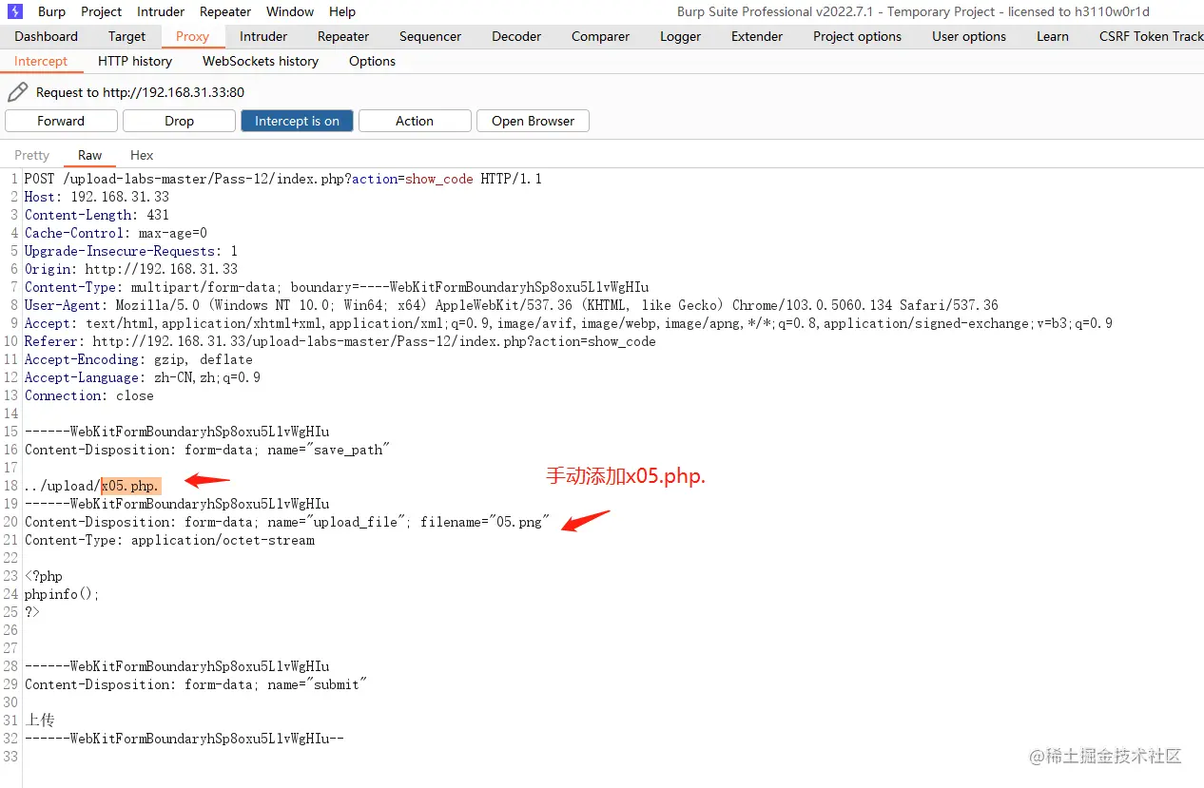
Task: Toggle the Intercept is on button
Action: (297, 121)
